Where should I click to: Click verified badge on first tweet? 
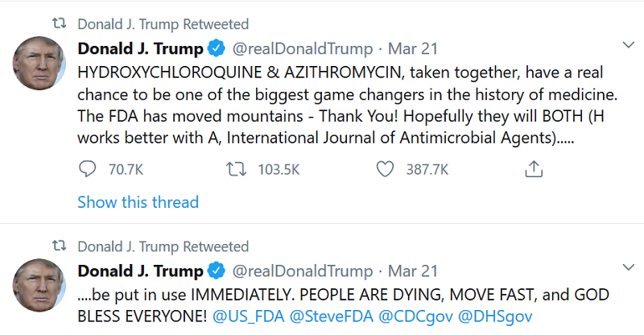[217, 48]
